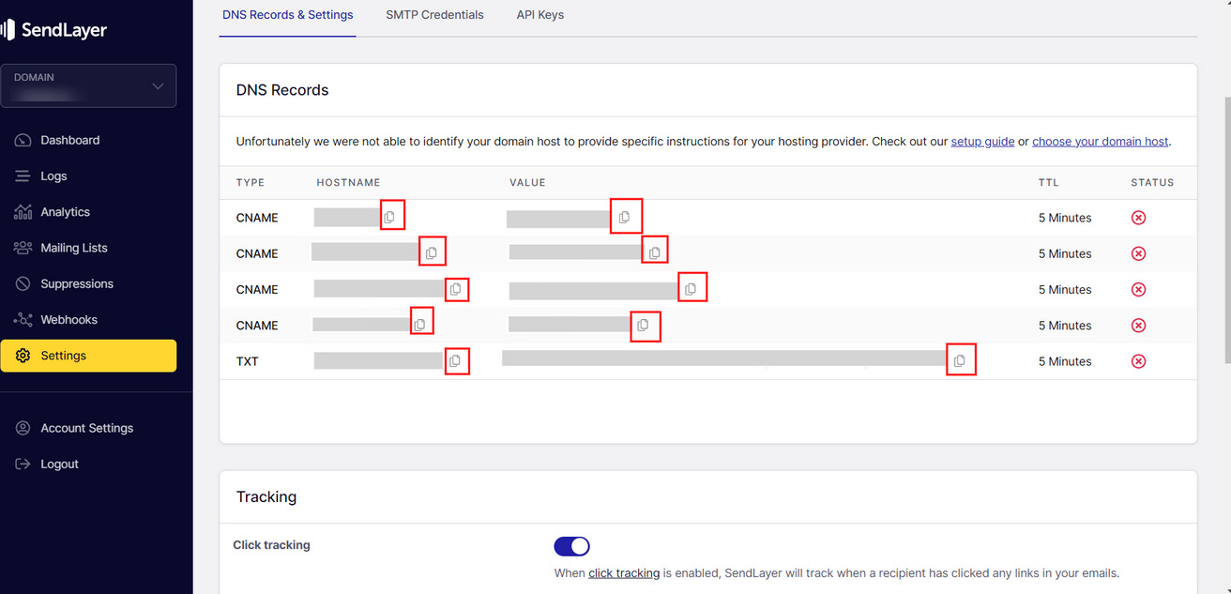The image size is (1231, 594).
Task: Click the status icon of fourth CNAME record
Action: click(1138, 325)
